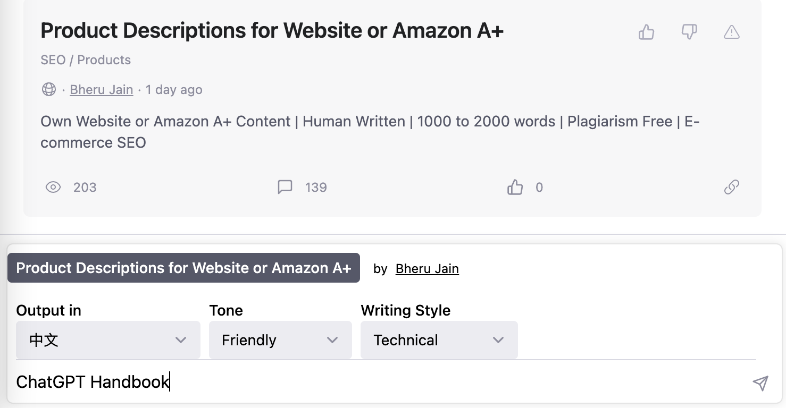The image size is (786, 408).
Task: Click the prompt description text in card
Action: point(370,132)
